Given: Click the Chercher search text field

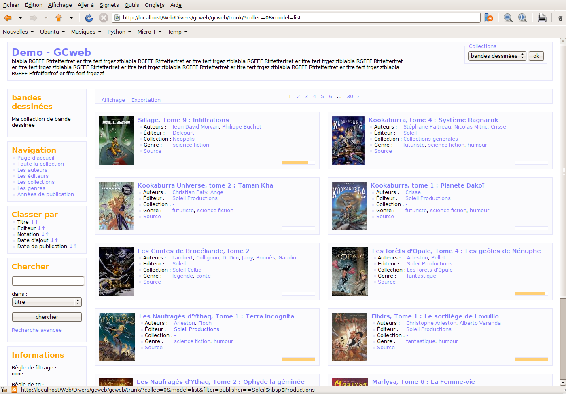Looking at the screenshot, I should [48, 281].
